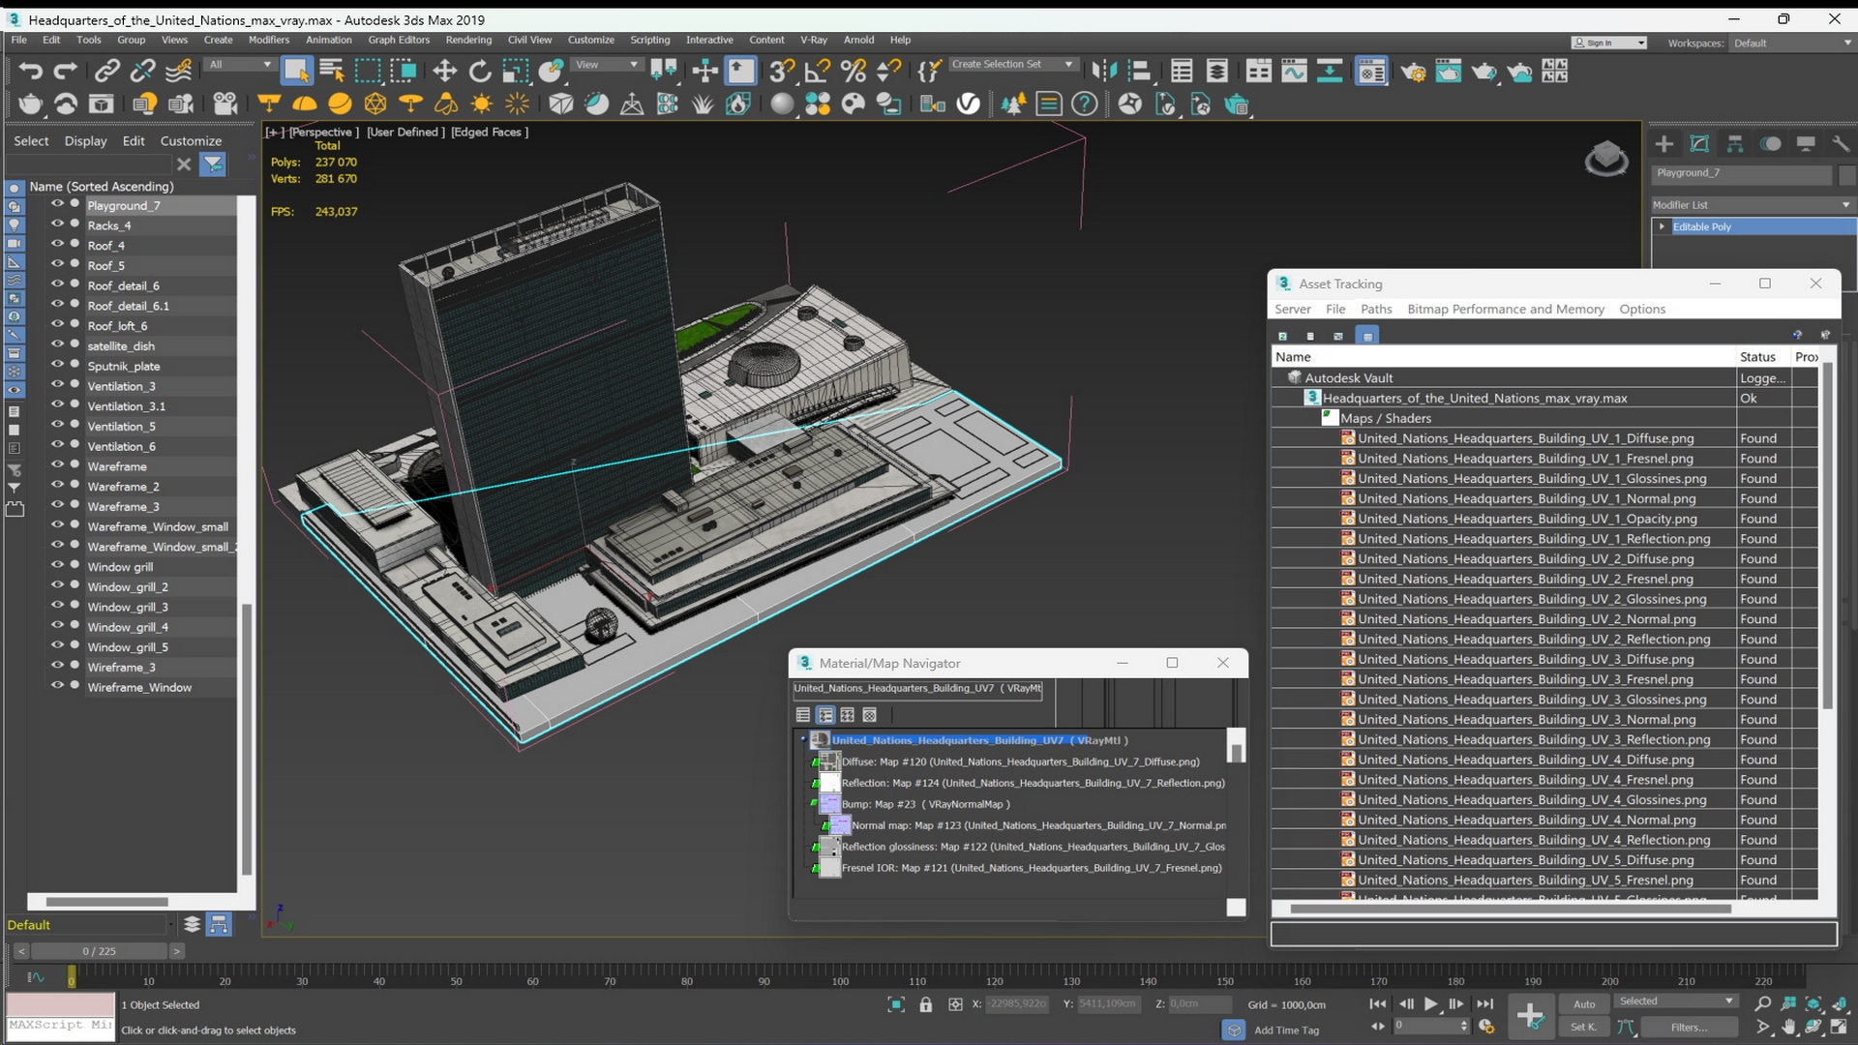Click the time slider 0 / 225 handle
This screenshot has height=1045, width=1858.
coord(99,951)
